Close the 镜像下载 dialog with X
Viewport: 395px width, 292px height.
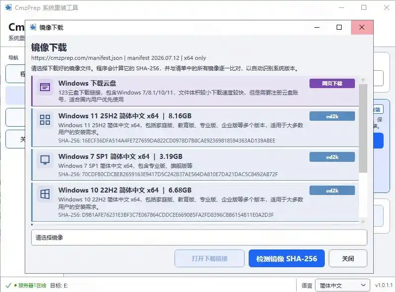362,27
